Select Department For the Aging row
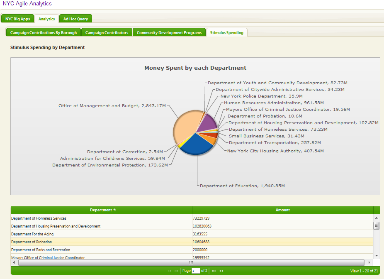384x279 pixels. pos(192,234)
